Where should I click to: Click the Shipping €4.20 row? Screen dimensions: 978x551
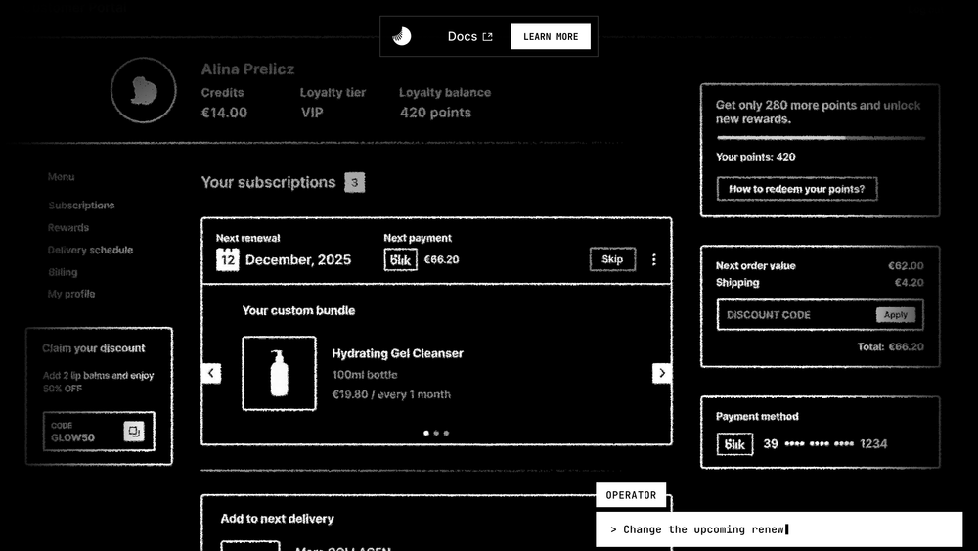(820, 283)
